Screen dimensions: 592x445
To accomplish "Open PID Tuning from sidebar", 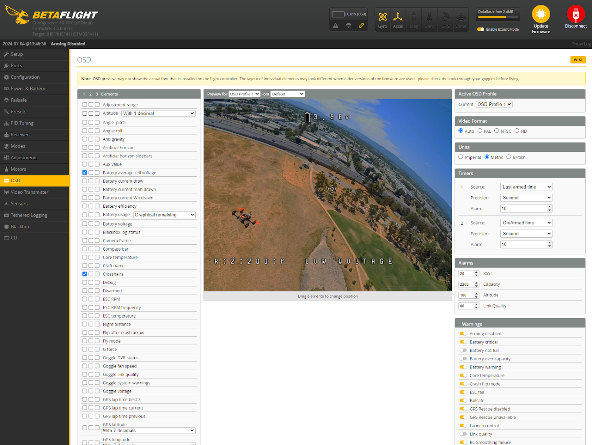I will coord(22,123).
